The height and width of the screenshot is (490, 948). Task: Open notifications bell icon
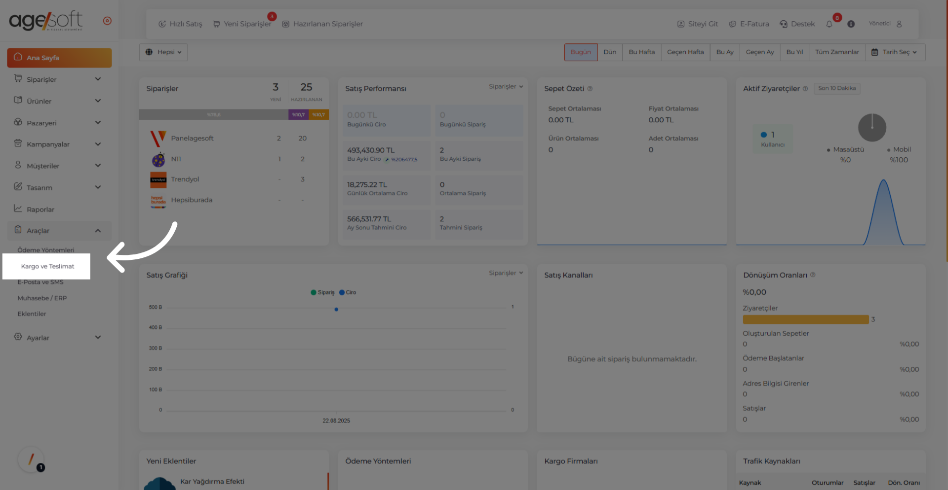click(829, 24)
